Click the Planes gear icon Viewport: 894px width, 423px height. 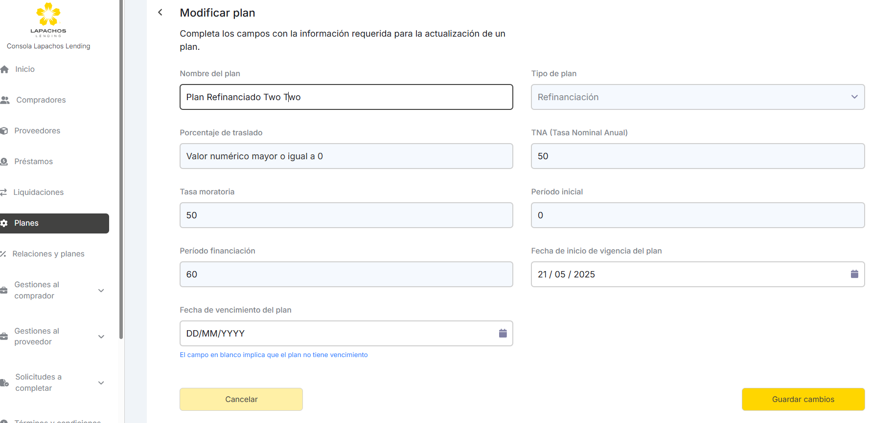coord(4,223)
